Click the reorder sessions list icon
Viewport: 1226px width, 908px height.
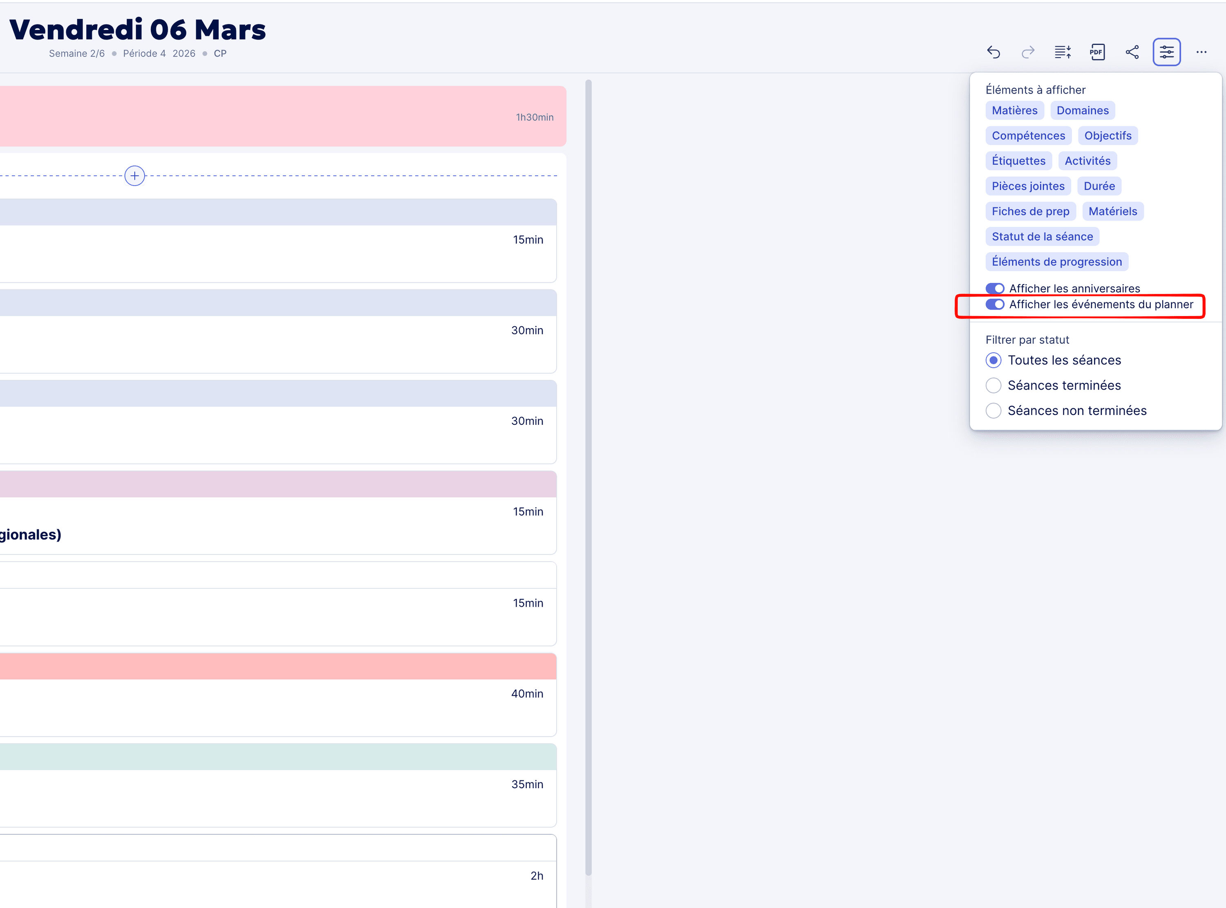click(1062, 52)
